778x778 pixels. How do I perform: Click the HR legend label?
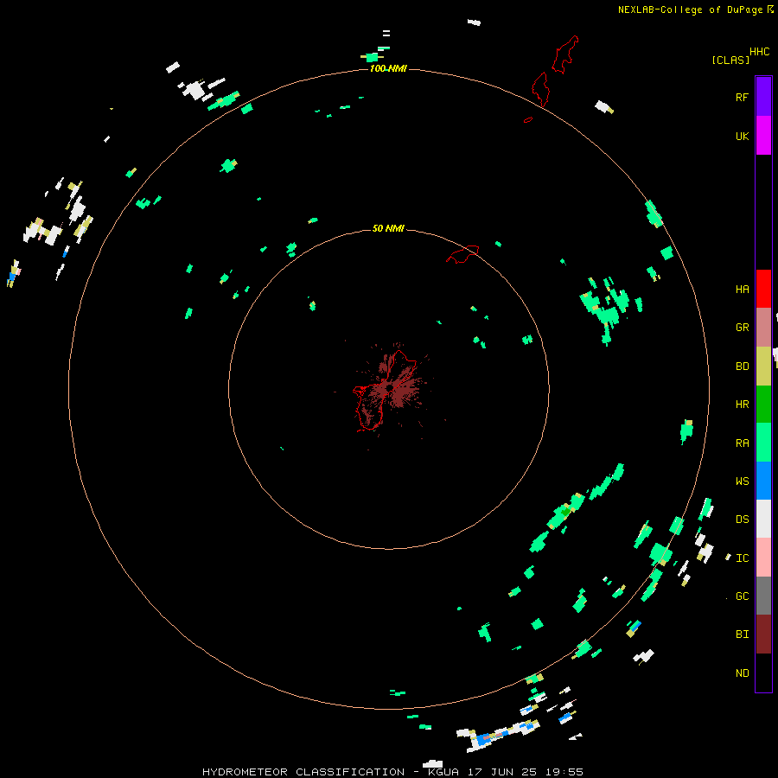pos(742,405)
